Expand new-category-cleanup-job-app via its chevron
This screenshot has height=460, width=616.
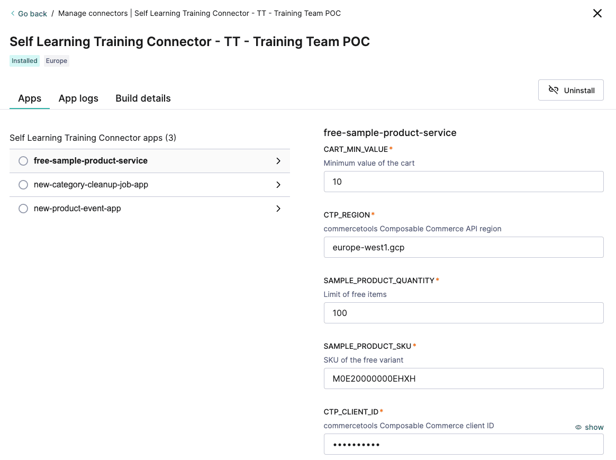pyautogui.click(x=278, y=185)
